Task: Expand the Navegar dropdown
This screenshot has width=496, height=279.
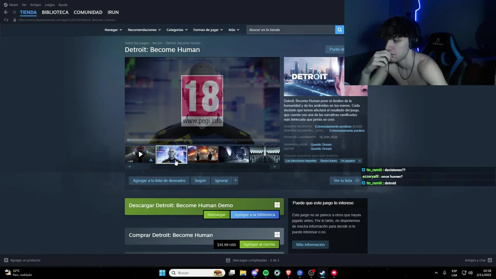Action: pos(113,30)
